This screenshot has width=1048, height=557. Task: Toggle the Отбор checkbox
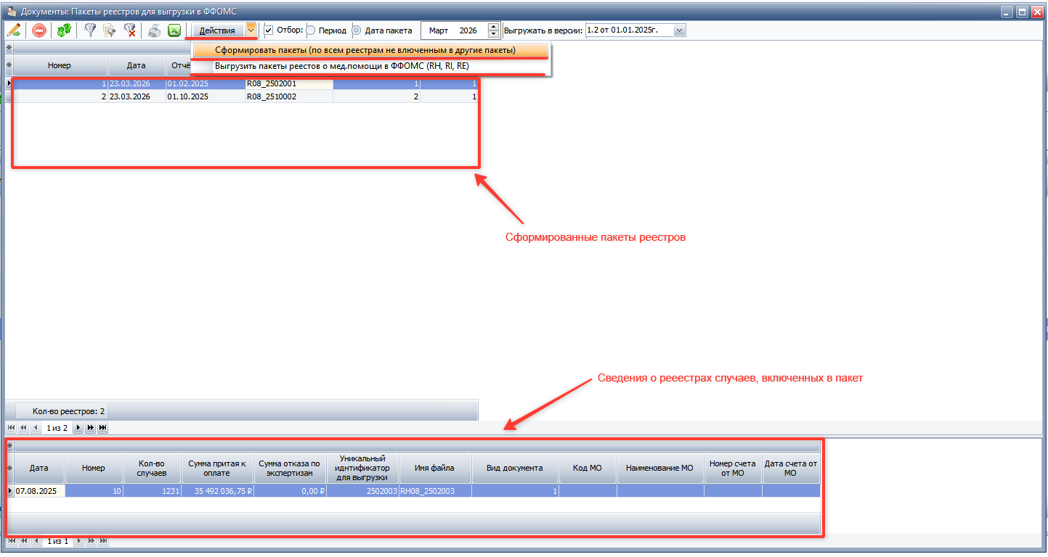[x=269, y=30]
